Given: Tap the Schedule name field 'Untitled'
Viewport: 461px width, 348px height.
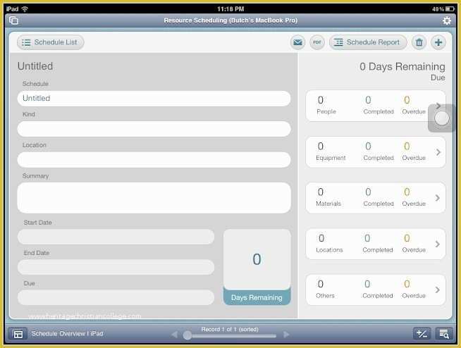Looking at the screenshot, I should [154, 99].
